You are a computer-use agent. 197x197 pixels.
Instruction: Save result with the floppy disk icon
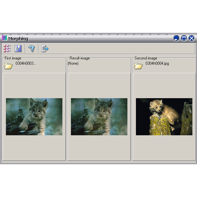[x=18, y=48]
